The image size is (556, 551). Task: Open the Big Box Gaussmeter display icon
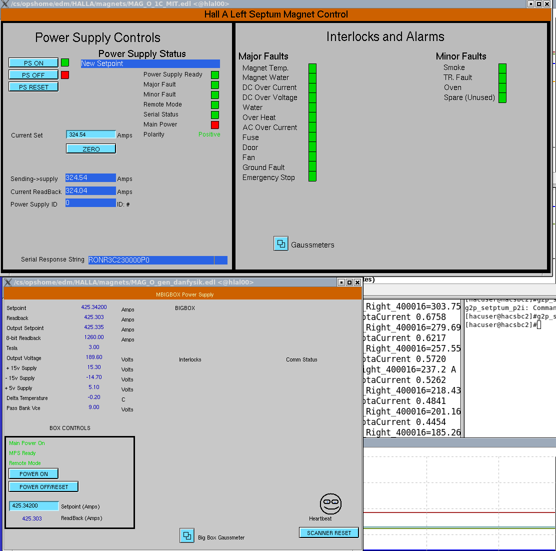pyautogui.click(x=187, y=535)
